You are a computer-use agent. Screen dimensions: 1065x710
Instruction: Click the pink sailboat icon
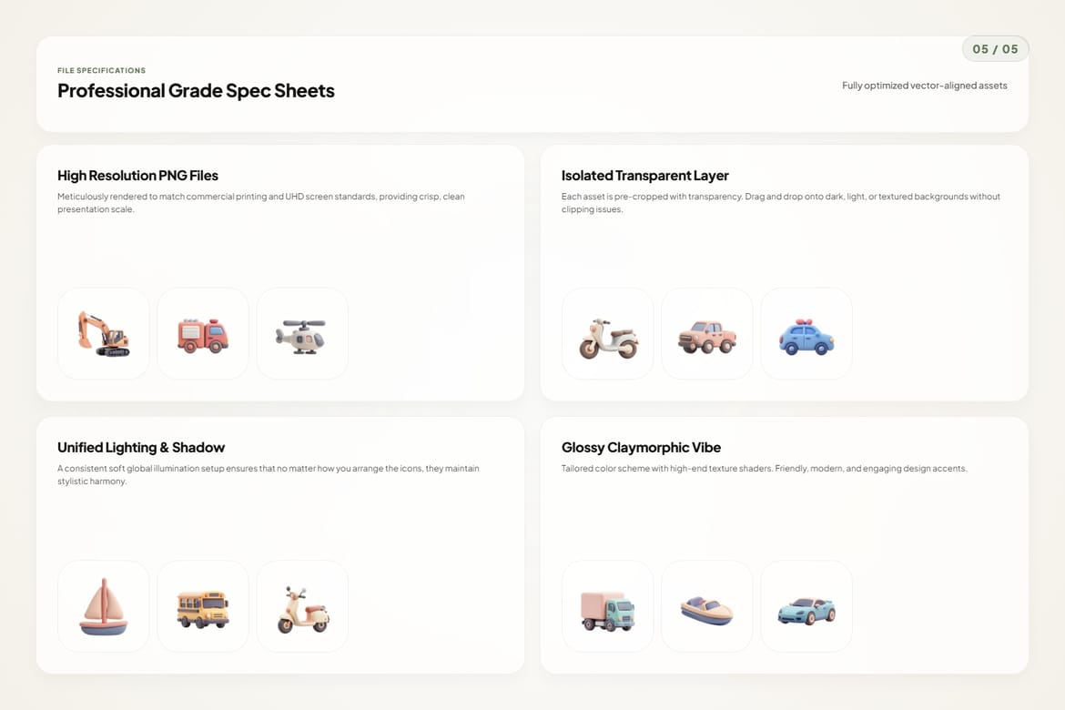[103, 606]
